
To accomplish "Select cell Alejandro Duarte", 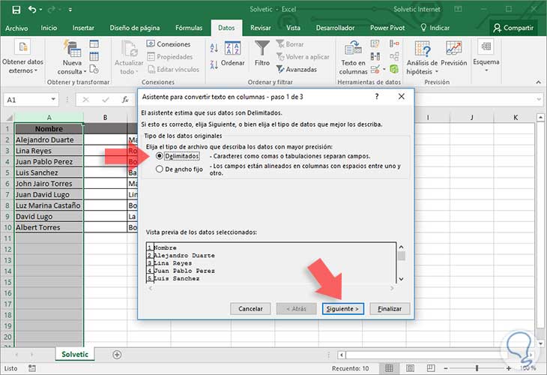I will (x=49, y=139).
